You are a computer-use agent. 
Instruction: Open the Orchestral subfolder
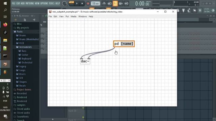point(27,63)
